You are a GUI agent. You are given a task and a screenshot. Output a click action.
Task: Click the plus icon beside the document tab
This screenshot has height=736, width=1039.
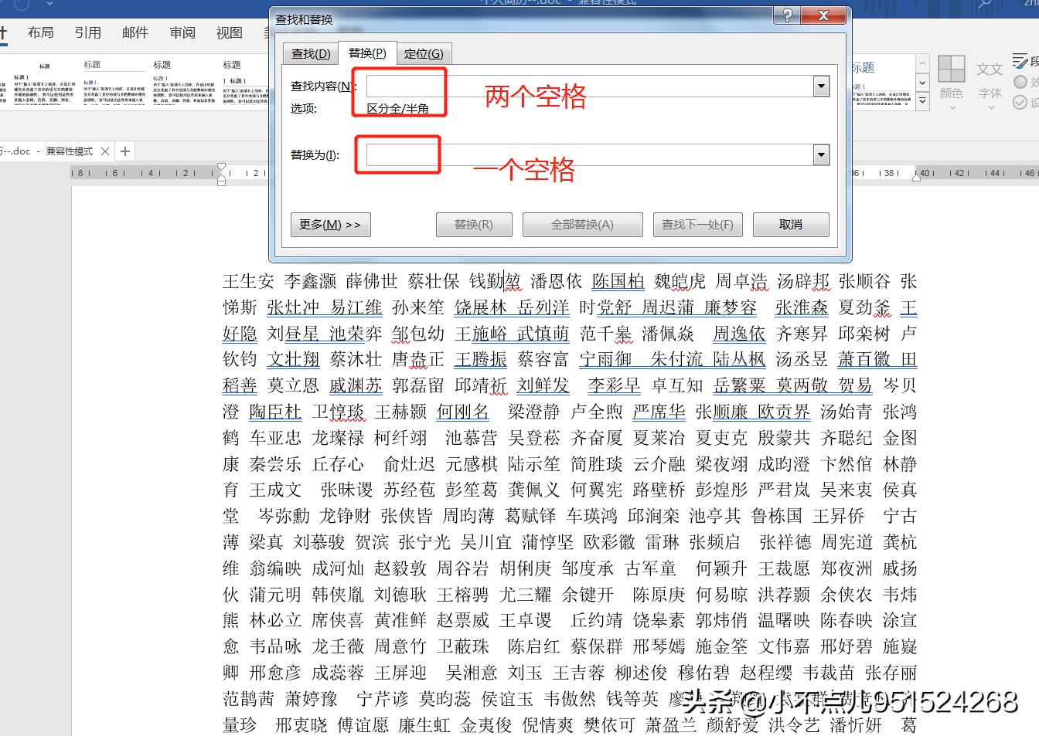coord(124,151)
